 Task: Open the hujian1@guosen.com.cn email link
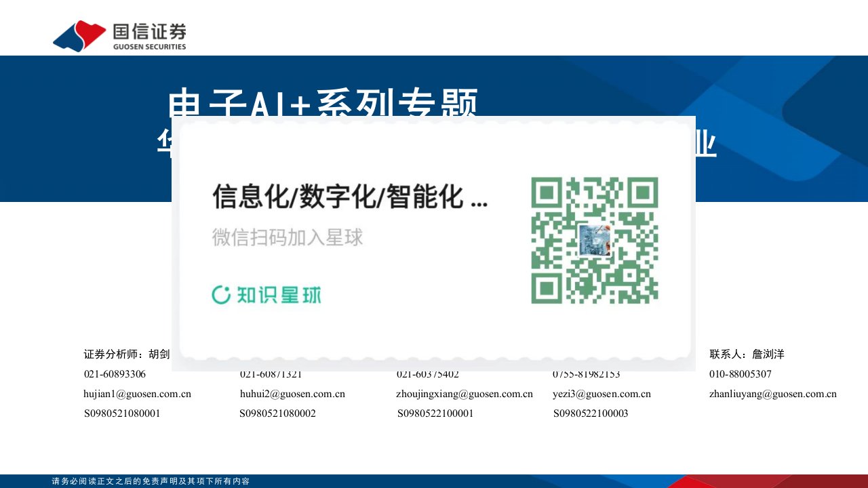(137, 394)
